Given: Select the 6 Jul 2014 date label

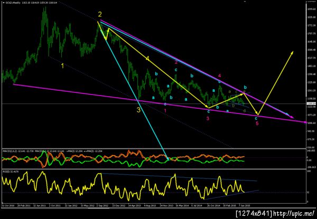Looking at the screenshot, I should [197, 205].
